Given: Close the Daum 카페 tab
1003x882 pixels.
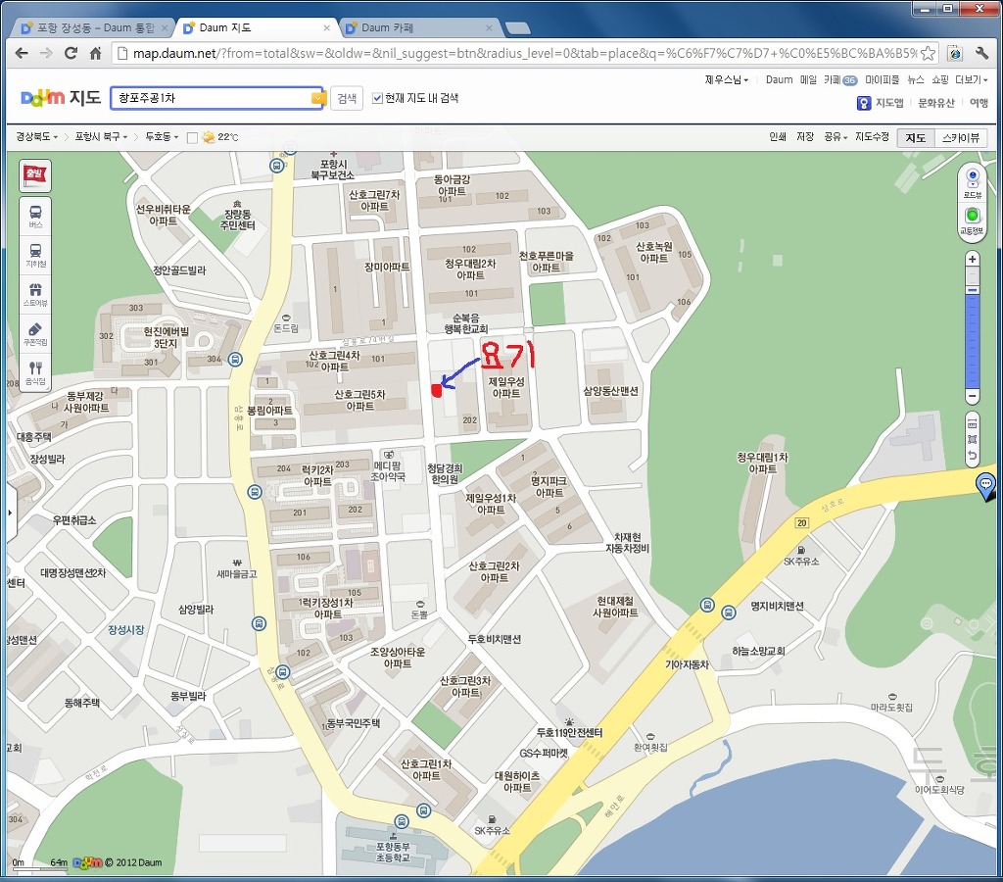Looking at the screenshot, I should (490, 28).
